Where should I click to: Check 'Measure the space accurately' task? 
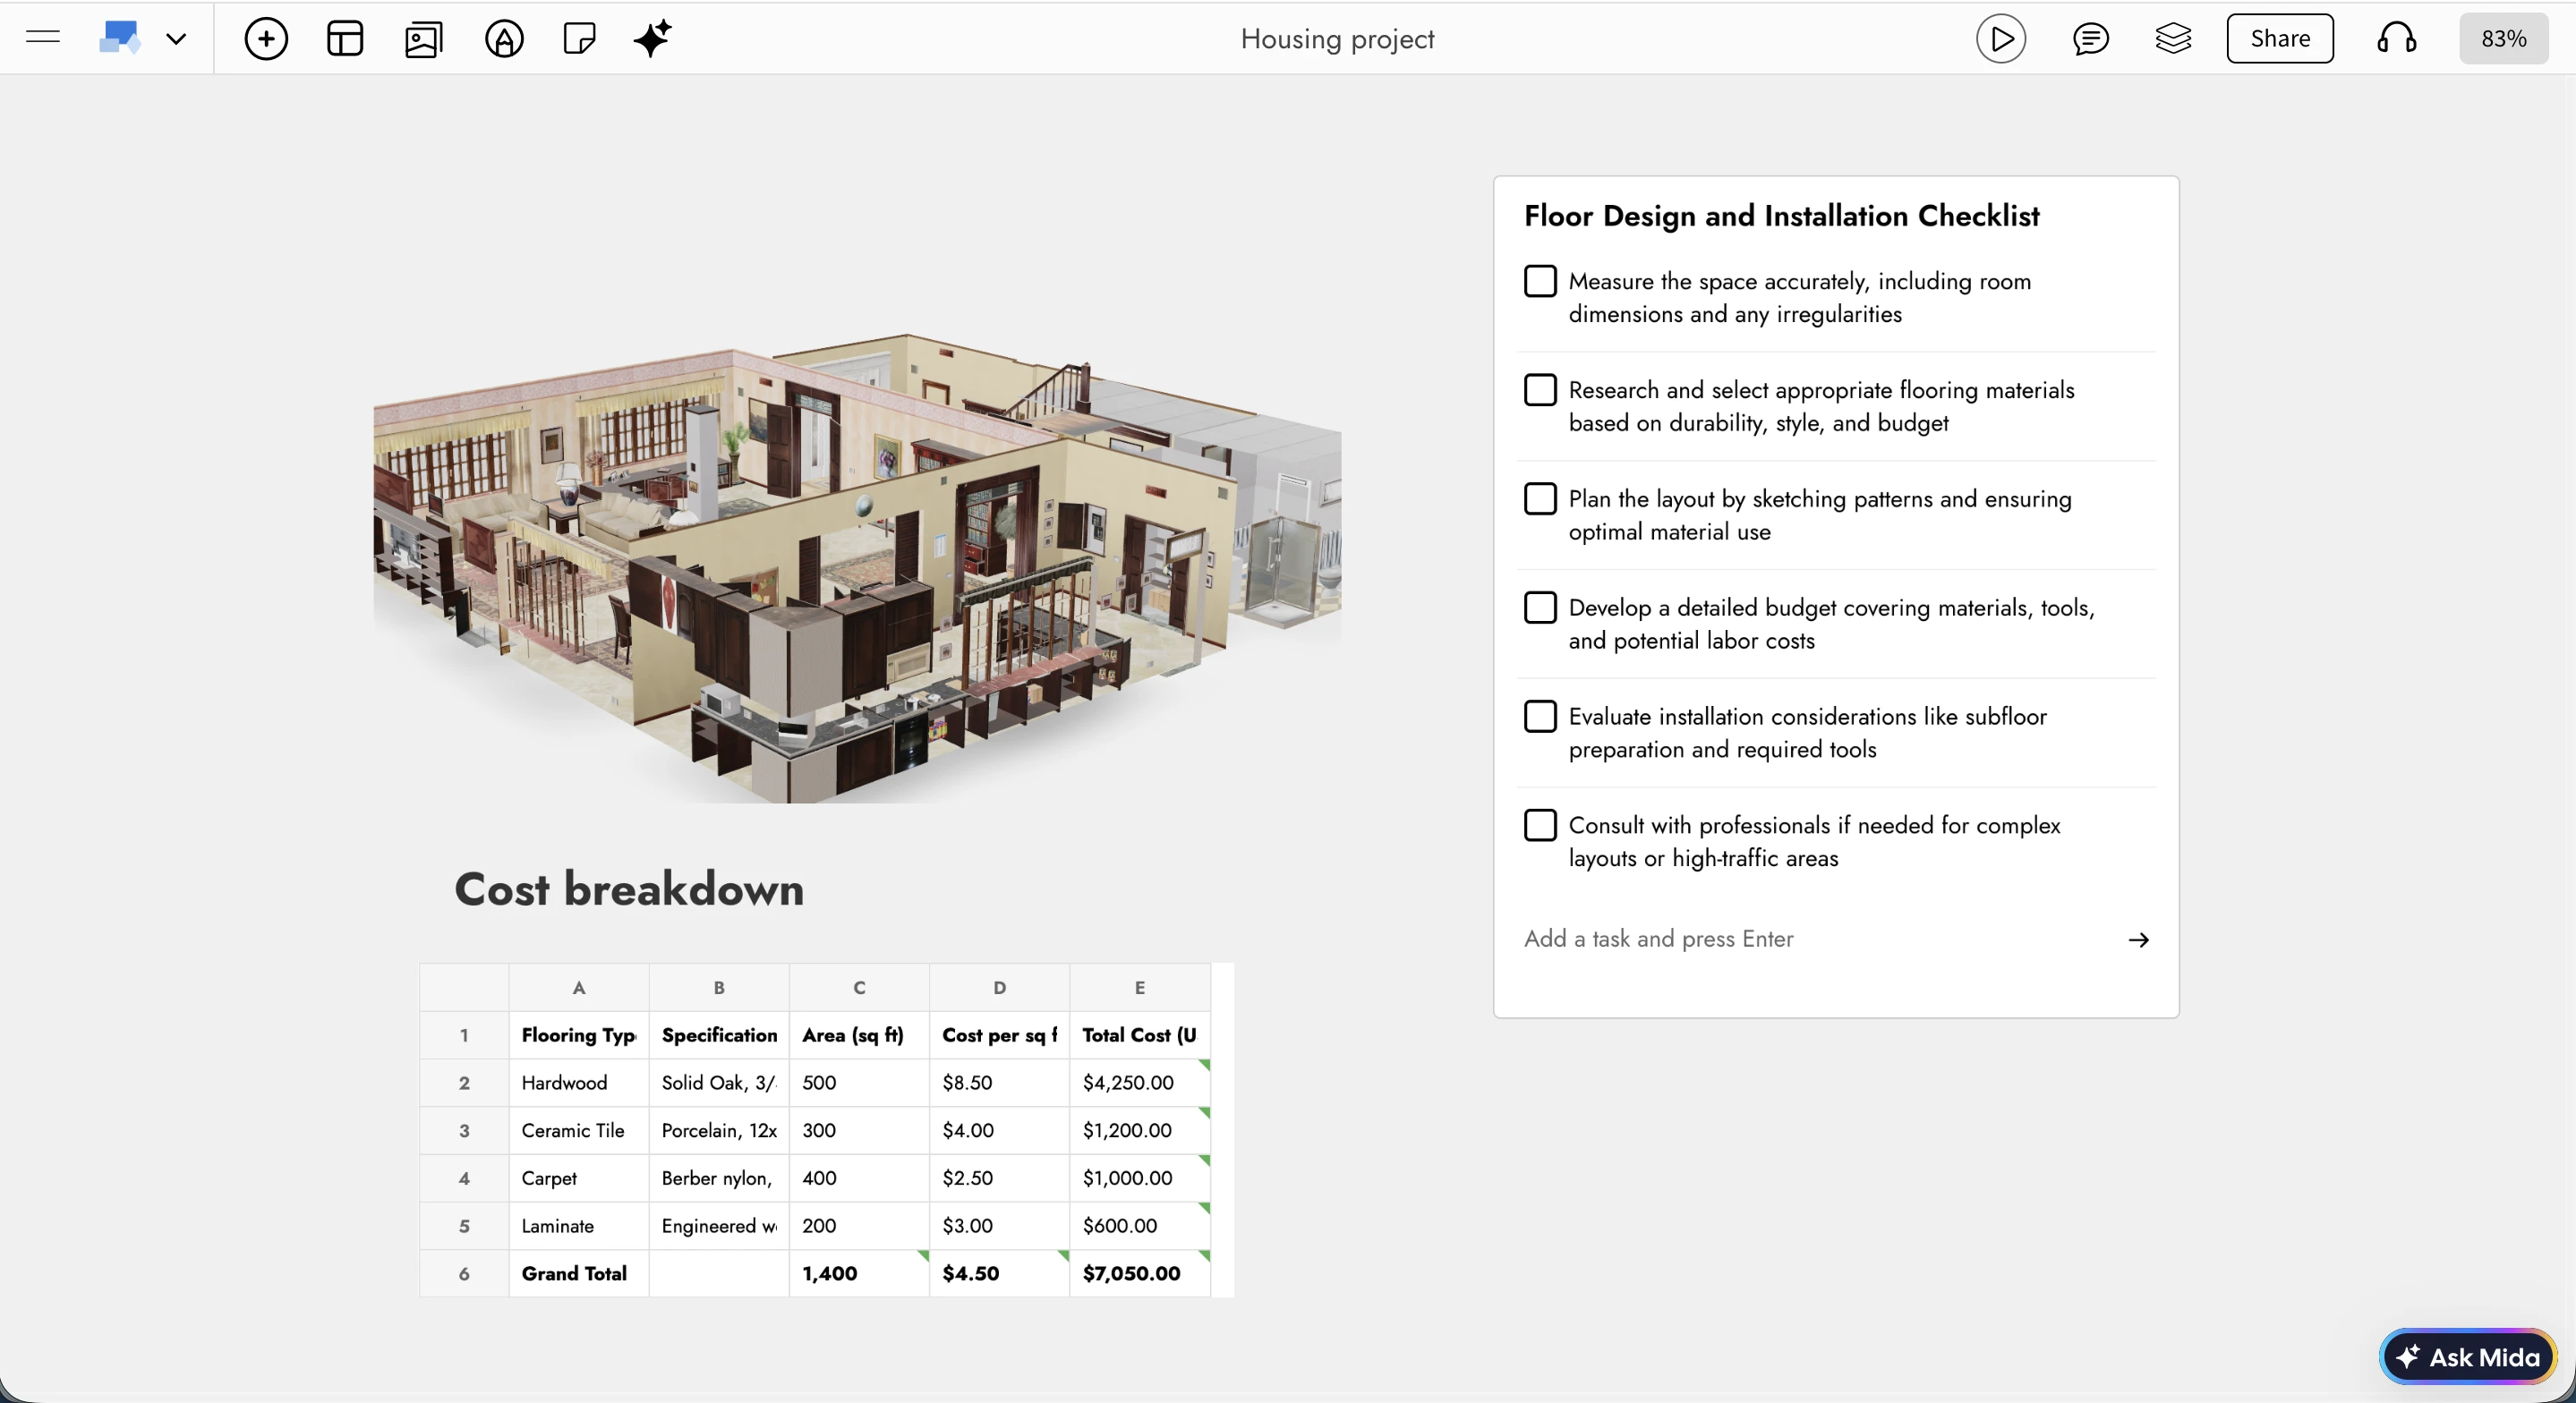click(1540, 281)
